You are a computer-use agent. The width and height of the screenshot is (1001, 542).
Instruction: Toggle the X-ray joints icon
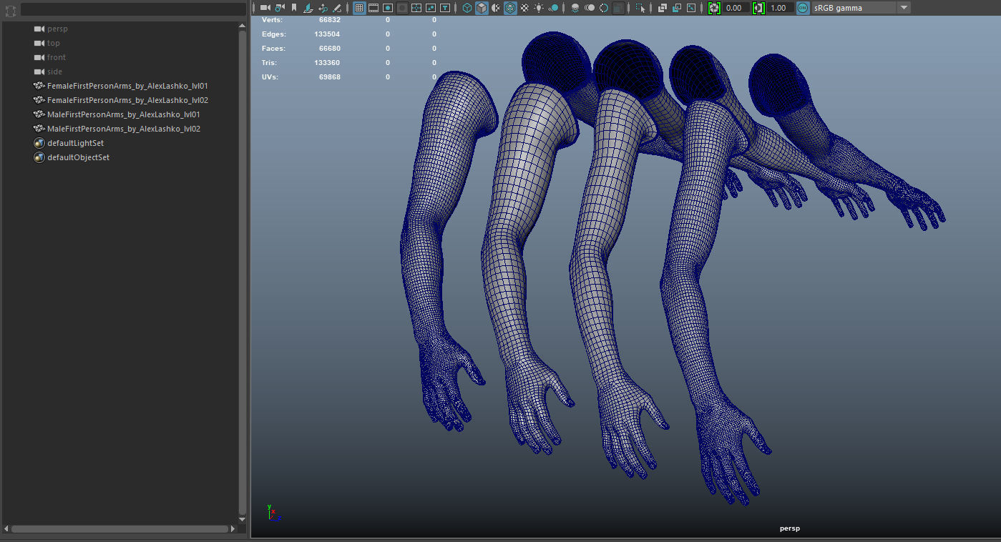pyautogui.click(x=691, y=8)
